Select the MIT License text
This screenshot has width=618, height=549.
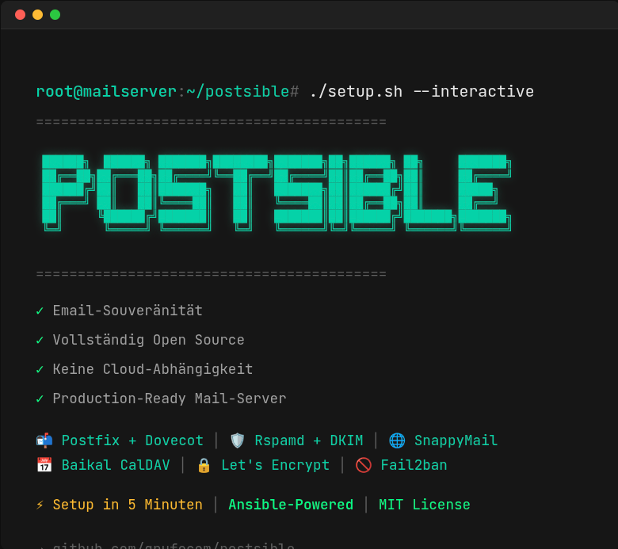(x=424, y=505)
